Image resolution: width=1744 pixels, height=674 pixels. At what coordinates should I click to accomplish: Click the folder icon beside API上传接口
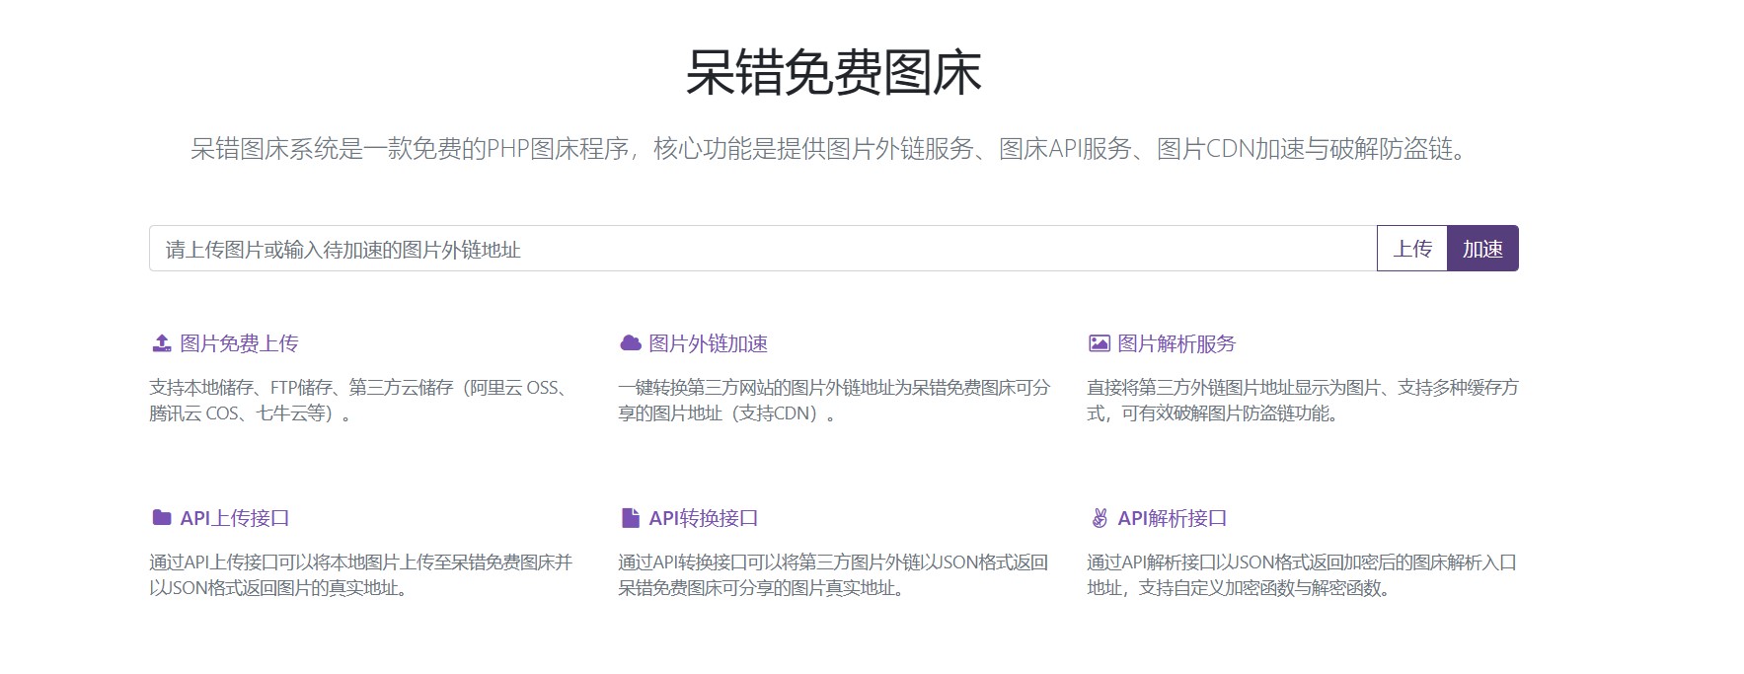162,518
